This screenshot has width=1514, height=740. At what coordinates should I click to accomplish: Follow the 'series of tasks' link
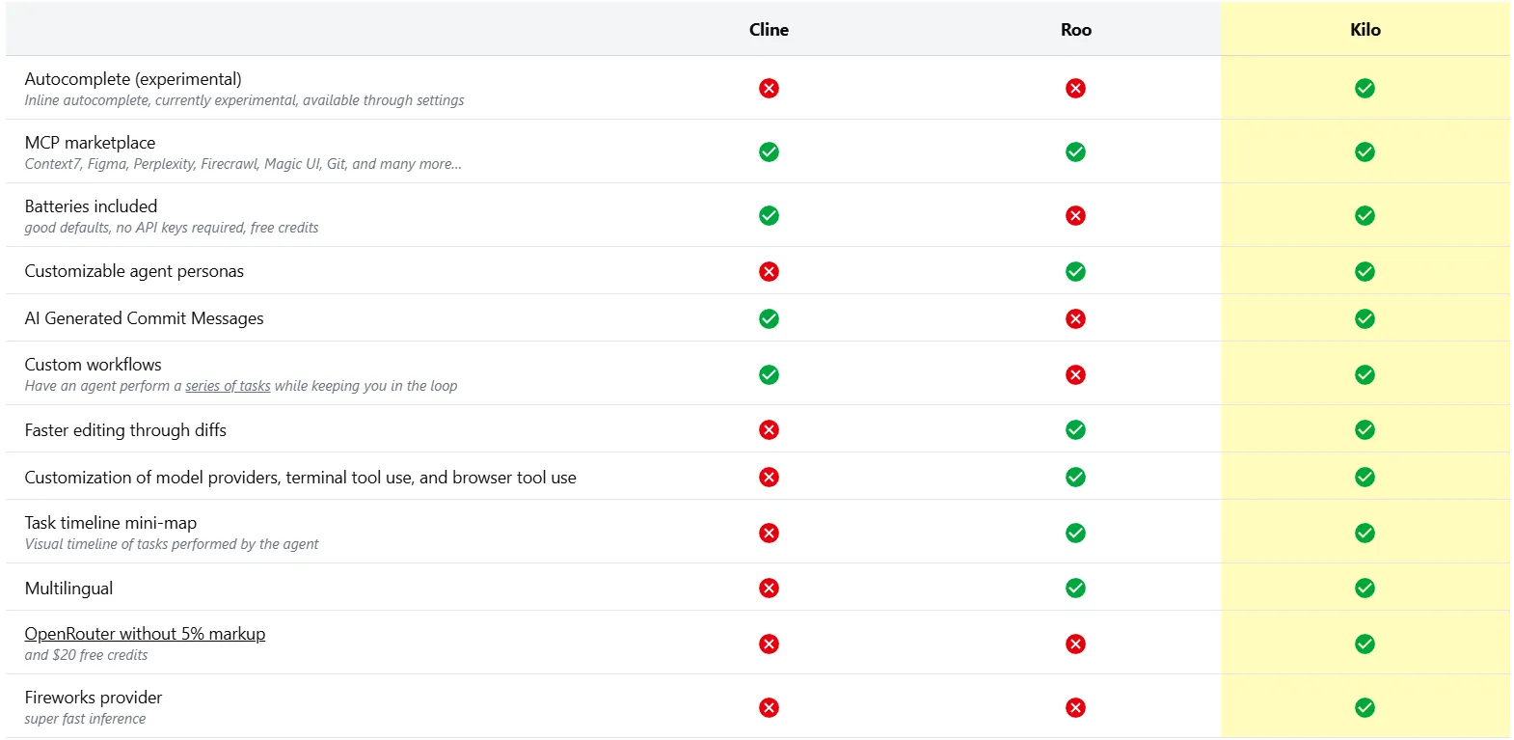(x=228, y=386)
